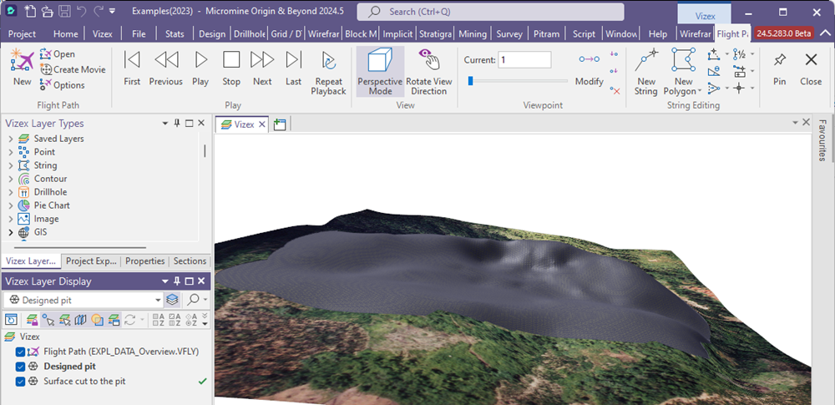Start a New Polygon
Viewport: 835px width, 405px height.
click(x=683, y=62)
